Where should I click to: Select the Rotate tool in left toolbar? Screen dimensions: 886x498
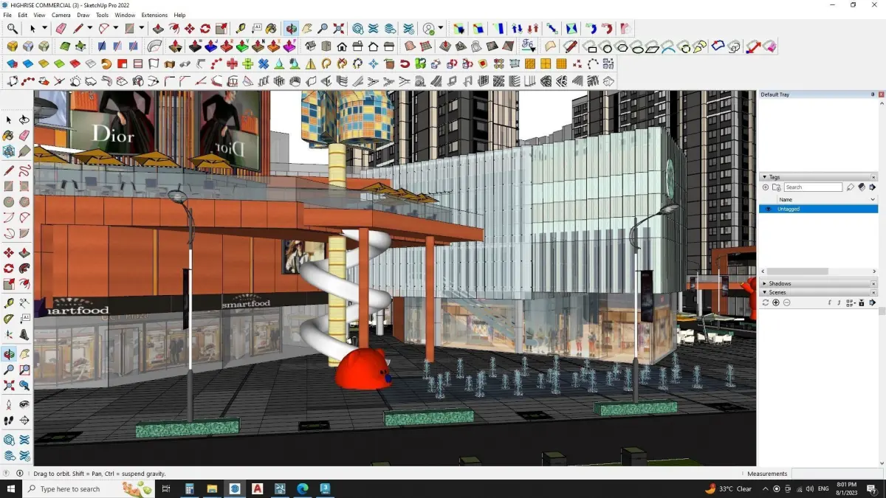tap(9, 269)
